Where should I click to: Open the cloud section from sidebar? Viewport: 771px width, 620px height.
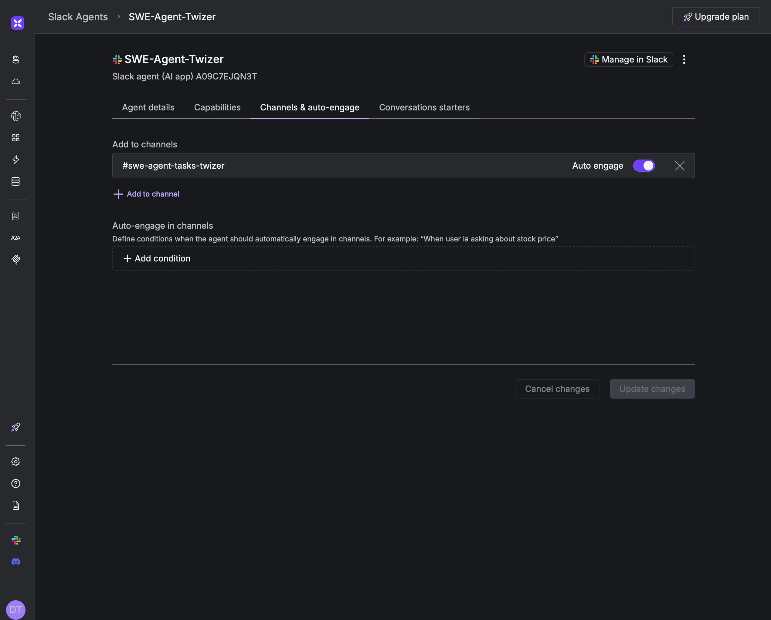(x=16, y=82)
